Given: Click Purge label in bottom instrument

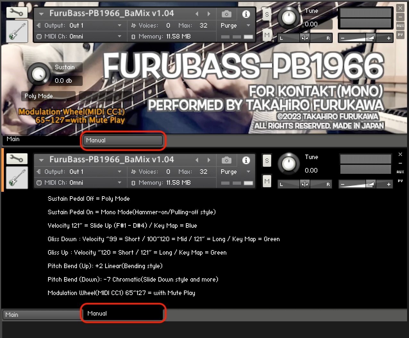Looking at the screenshot, I should [x=229, y=172].
